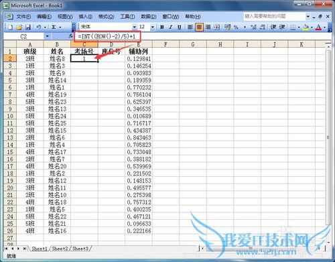Apply font color to text
The image size is (335, 262).
(x=318, y=27)
